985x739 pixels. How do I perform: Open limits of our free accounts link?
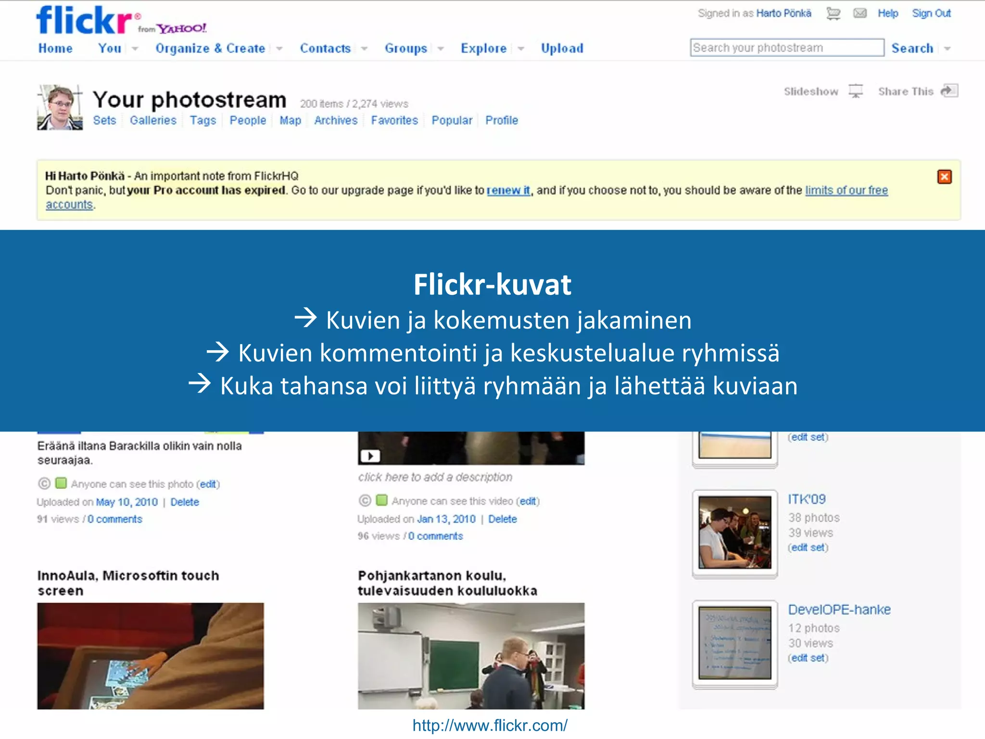(846, 191)
